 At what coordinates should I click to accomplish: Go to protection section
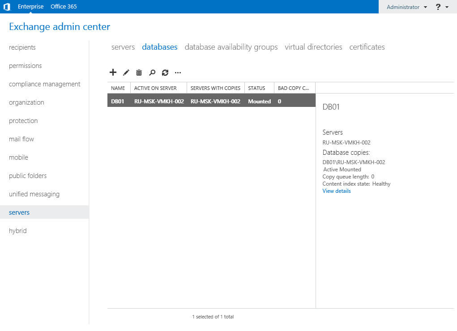(x=23, y=121)
